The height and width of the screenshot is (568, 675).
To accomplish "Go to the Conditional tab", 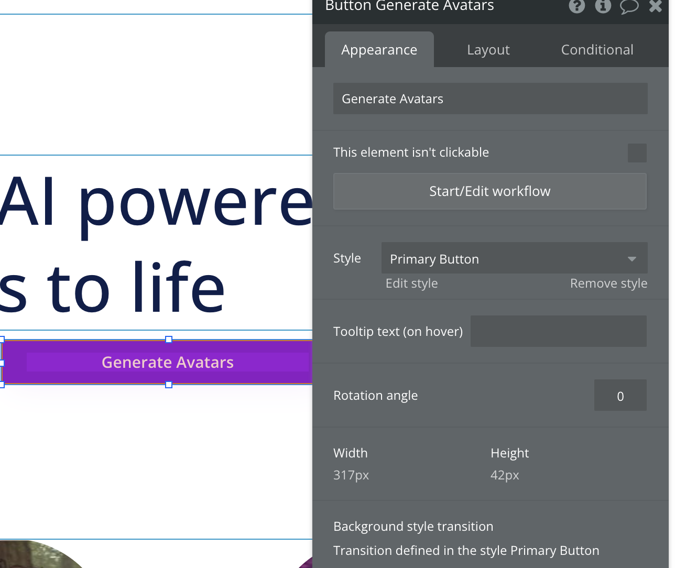I will (597, 50).
